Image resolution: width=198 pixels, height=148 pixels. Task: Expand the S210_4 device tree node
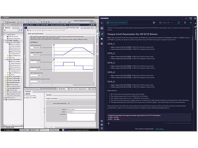tap(6, 78)
